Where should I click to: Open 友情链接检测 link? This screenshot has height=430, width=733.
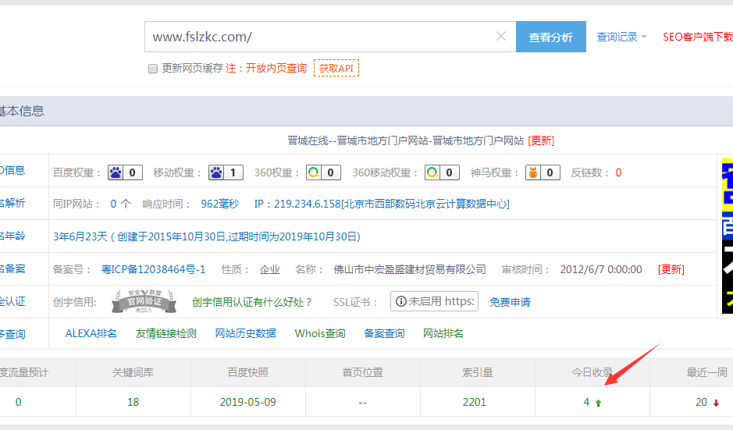(166, 333)
